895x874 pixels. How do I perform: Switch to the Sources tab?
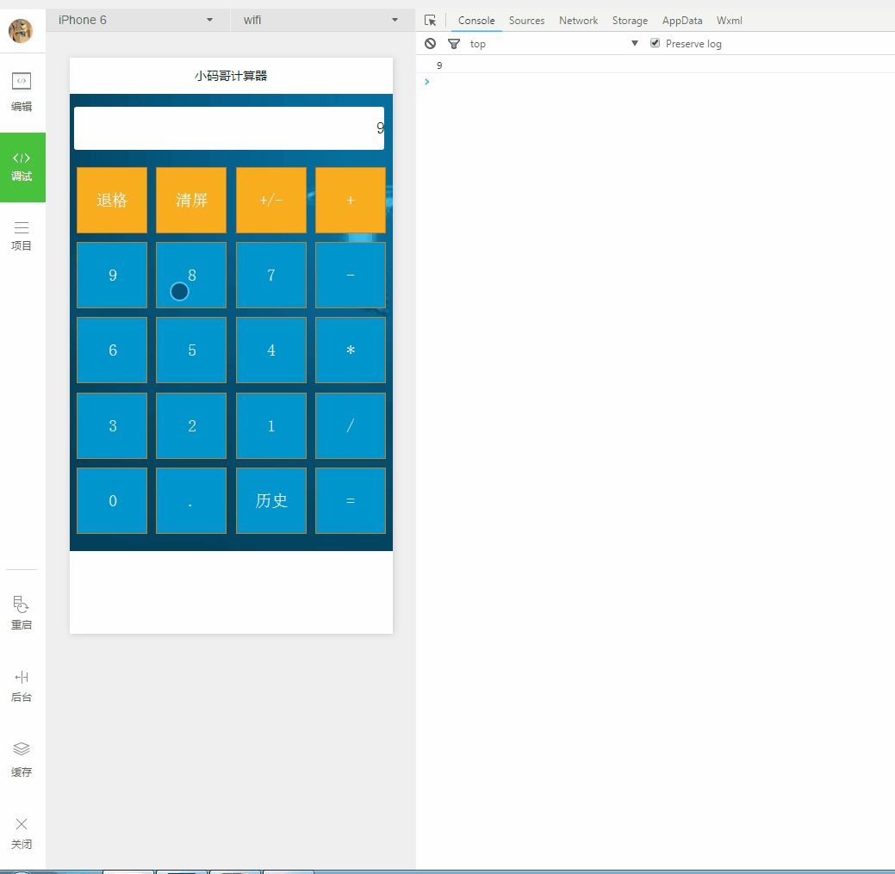tap(526, 21)
